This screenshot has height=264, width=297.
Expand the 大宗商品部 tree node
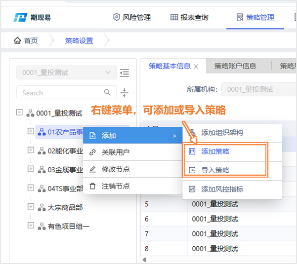tap(31, 207)
